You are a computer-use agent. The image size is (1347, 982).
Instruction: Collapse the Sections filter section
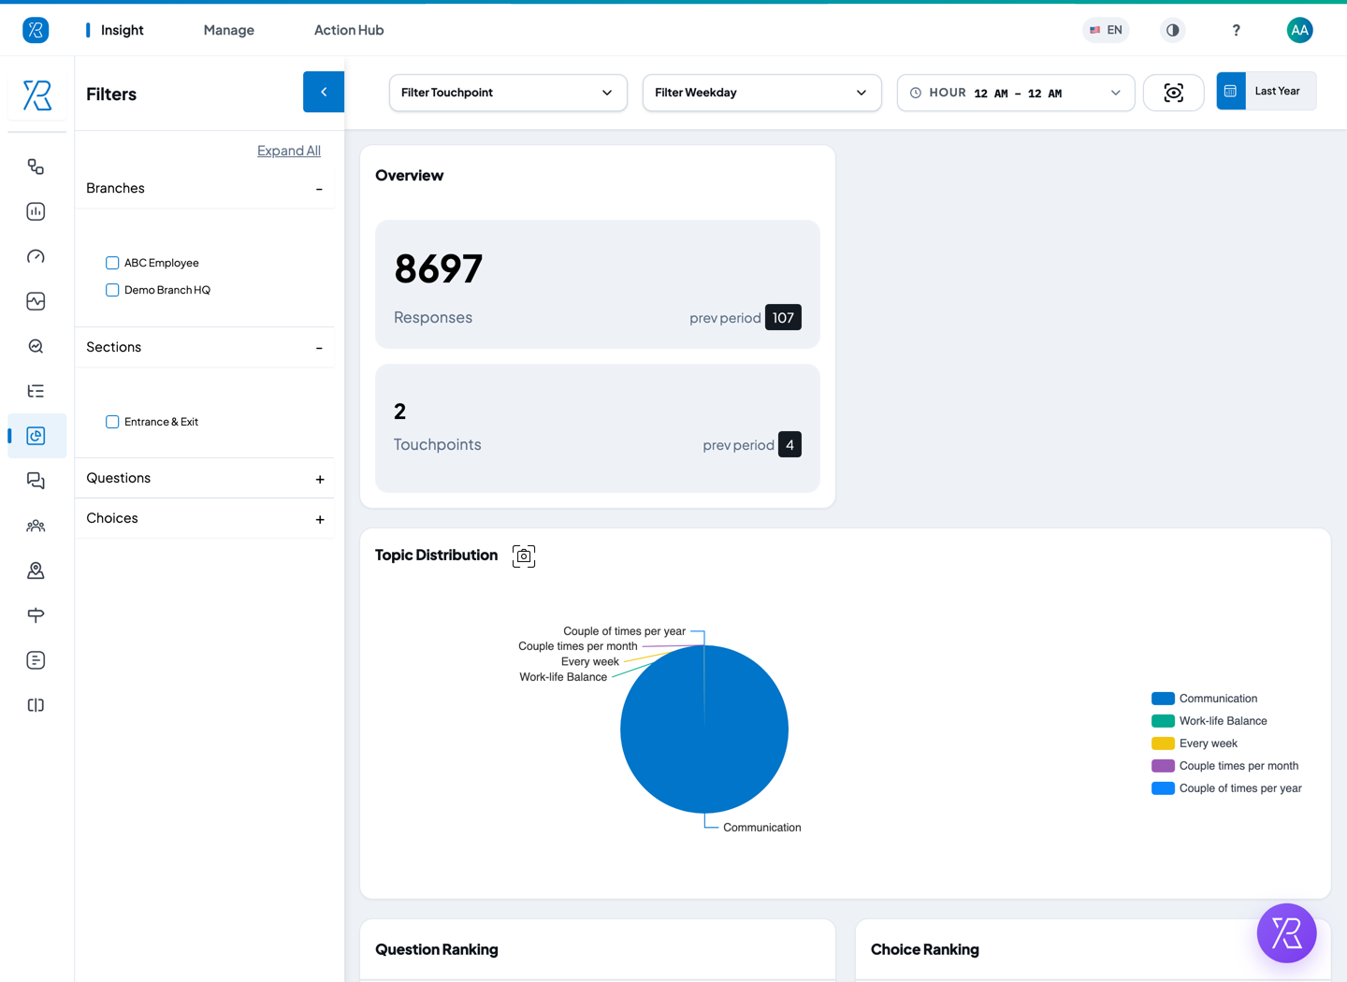[x=319, y=348]
